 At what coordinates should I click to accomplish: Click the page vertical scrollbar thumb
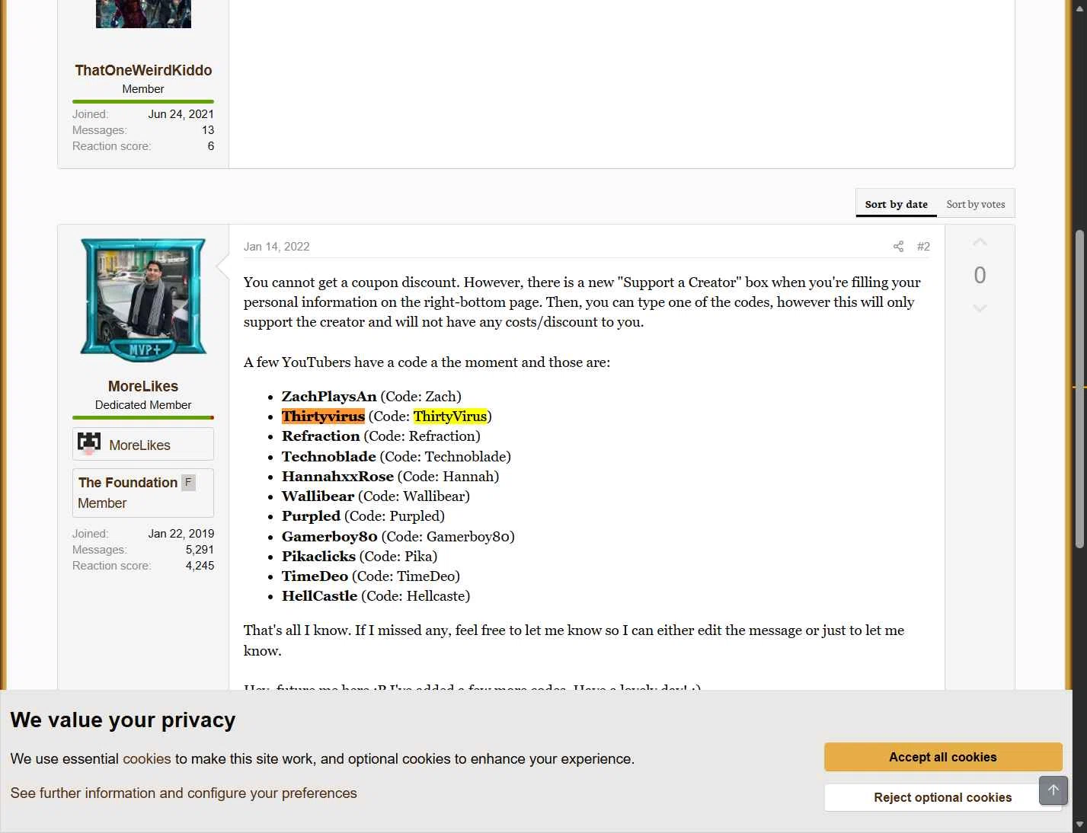[x=1079, y=388]
